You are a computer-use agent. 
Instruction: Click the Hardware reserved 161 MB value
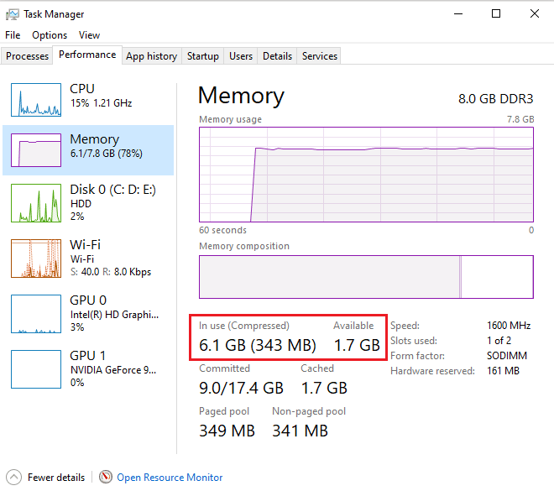click(503, 371)
